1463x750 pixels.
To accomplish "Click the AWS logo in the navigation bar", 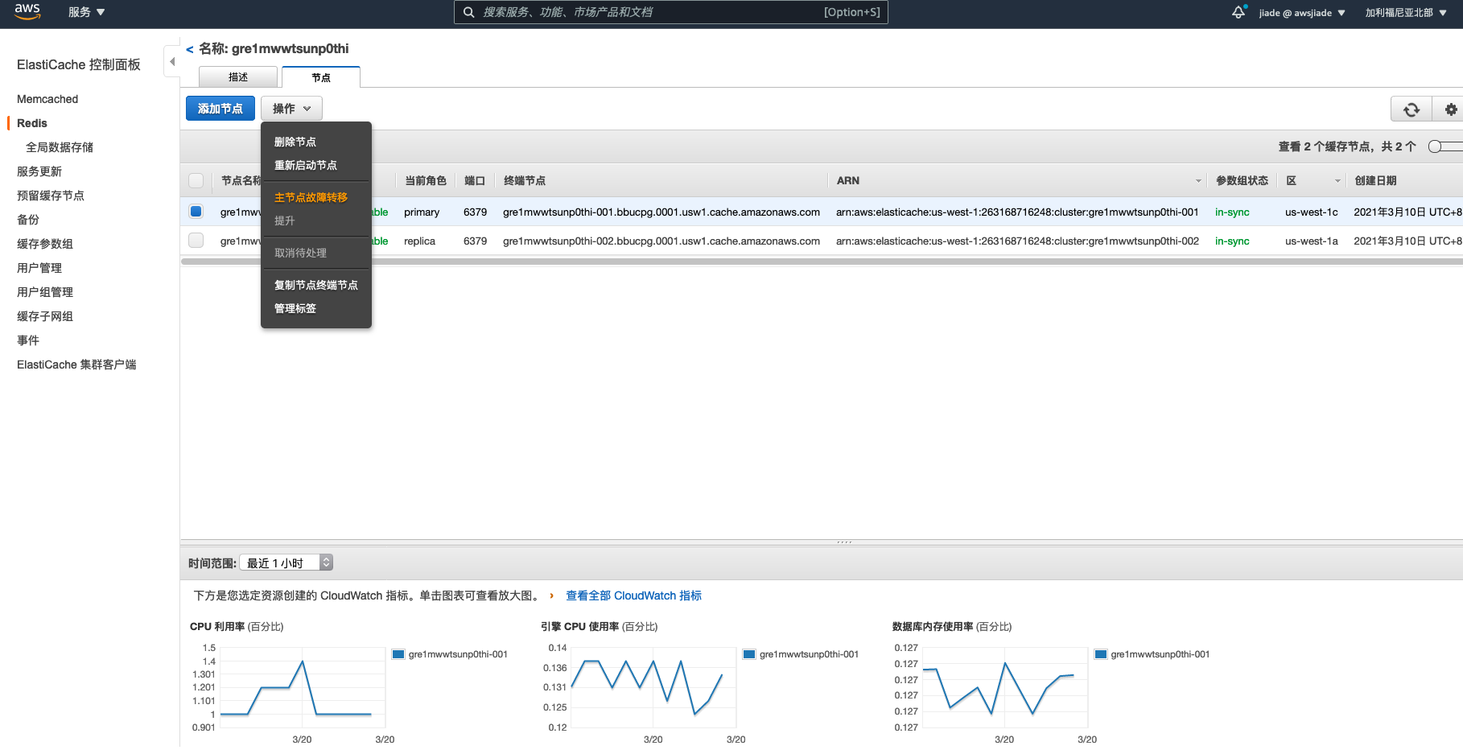I will tap(27, 11).
